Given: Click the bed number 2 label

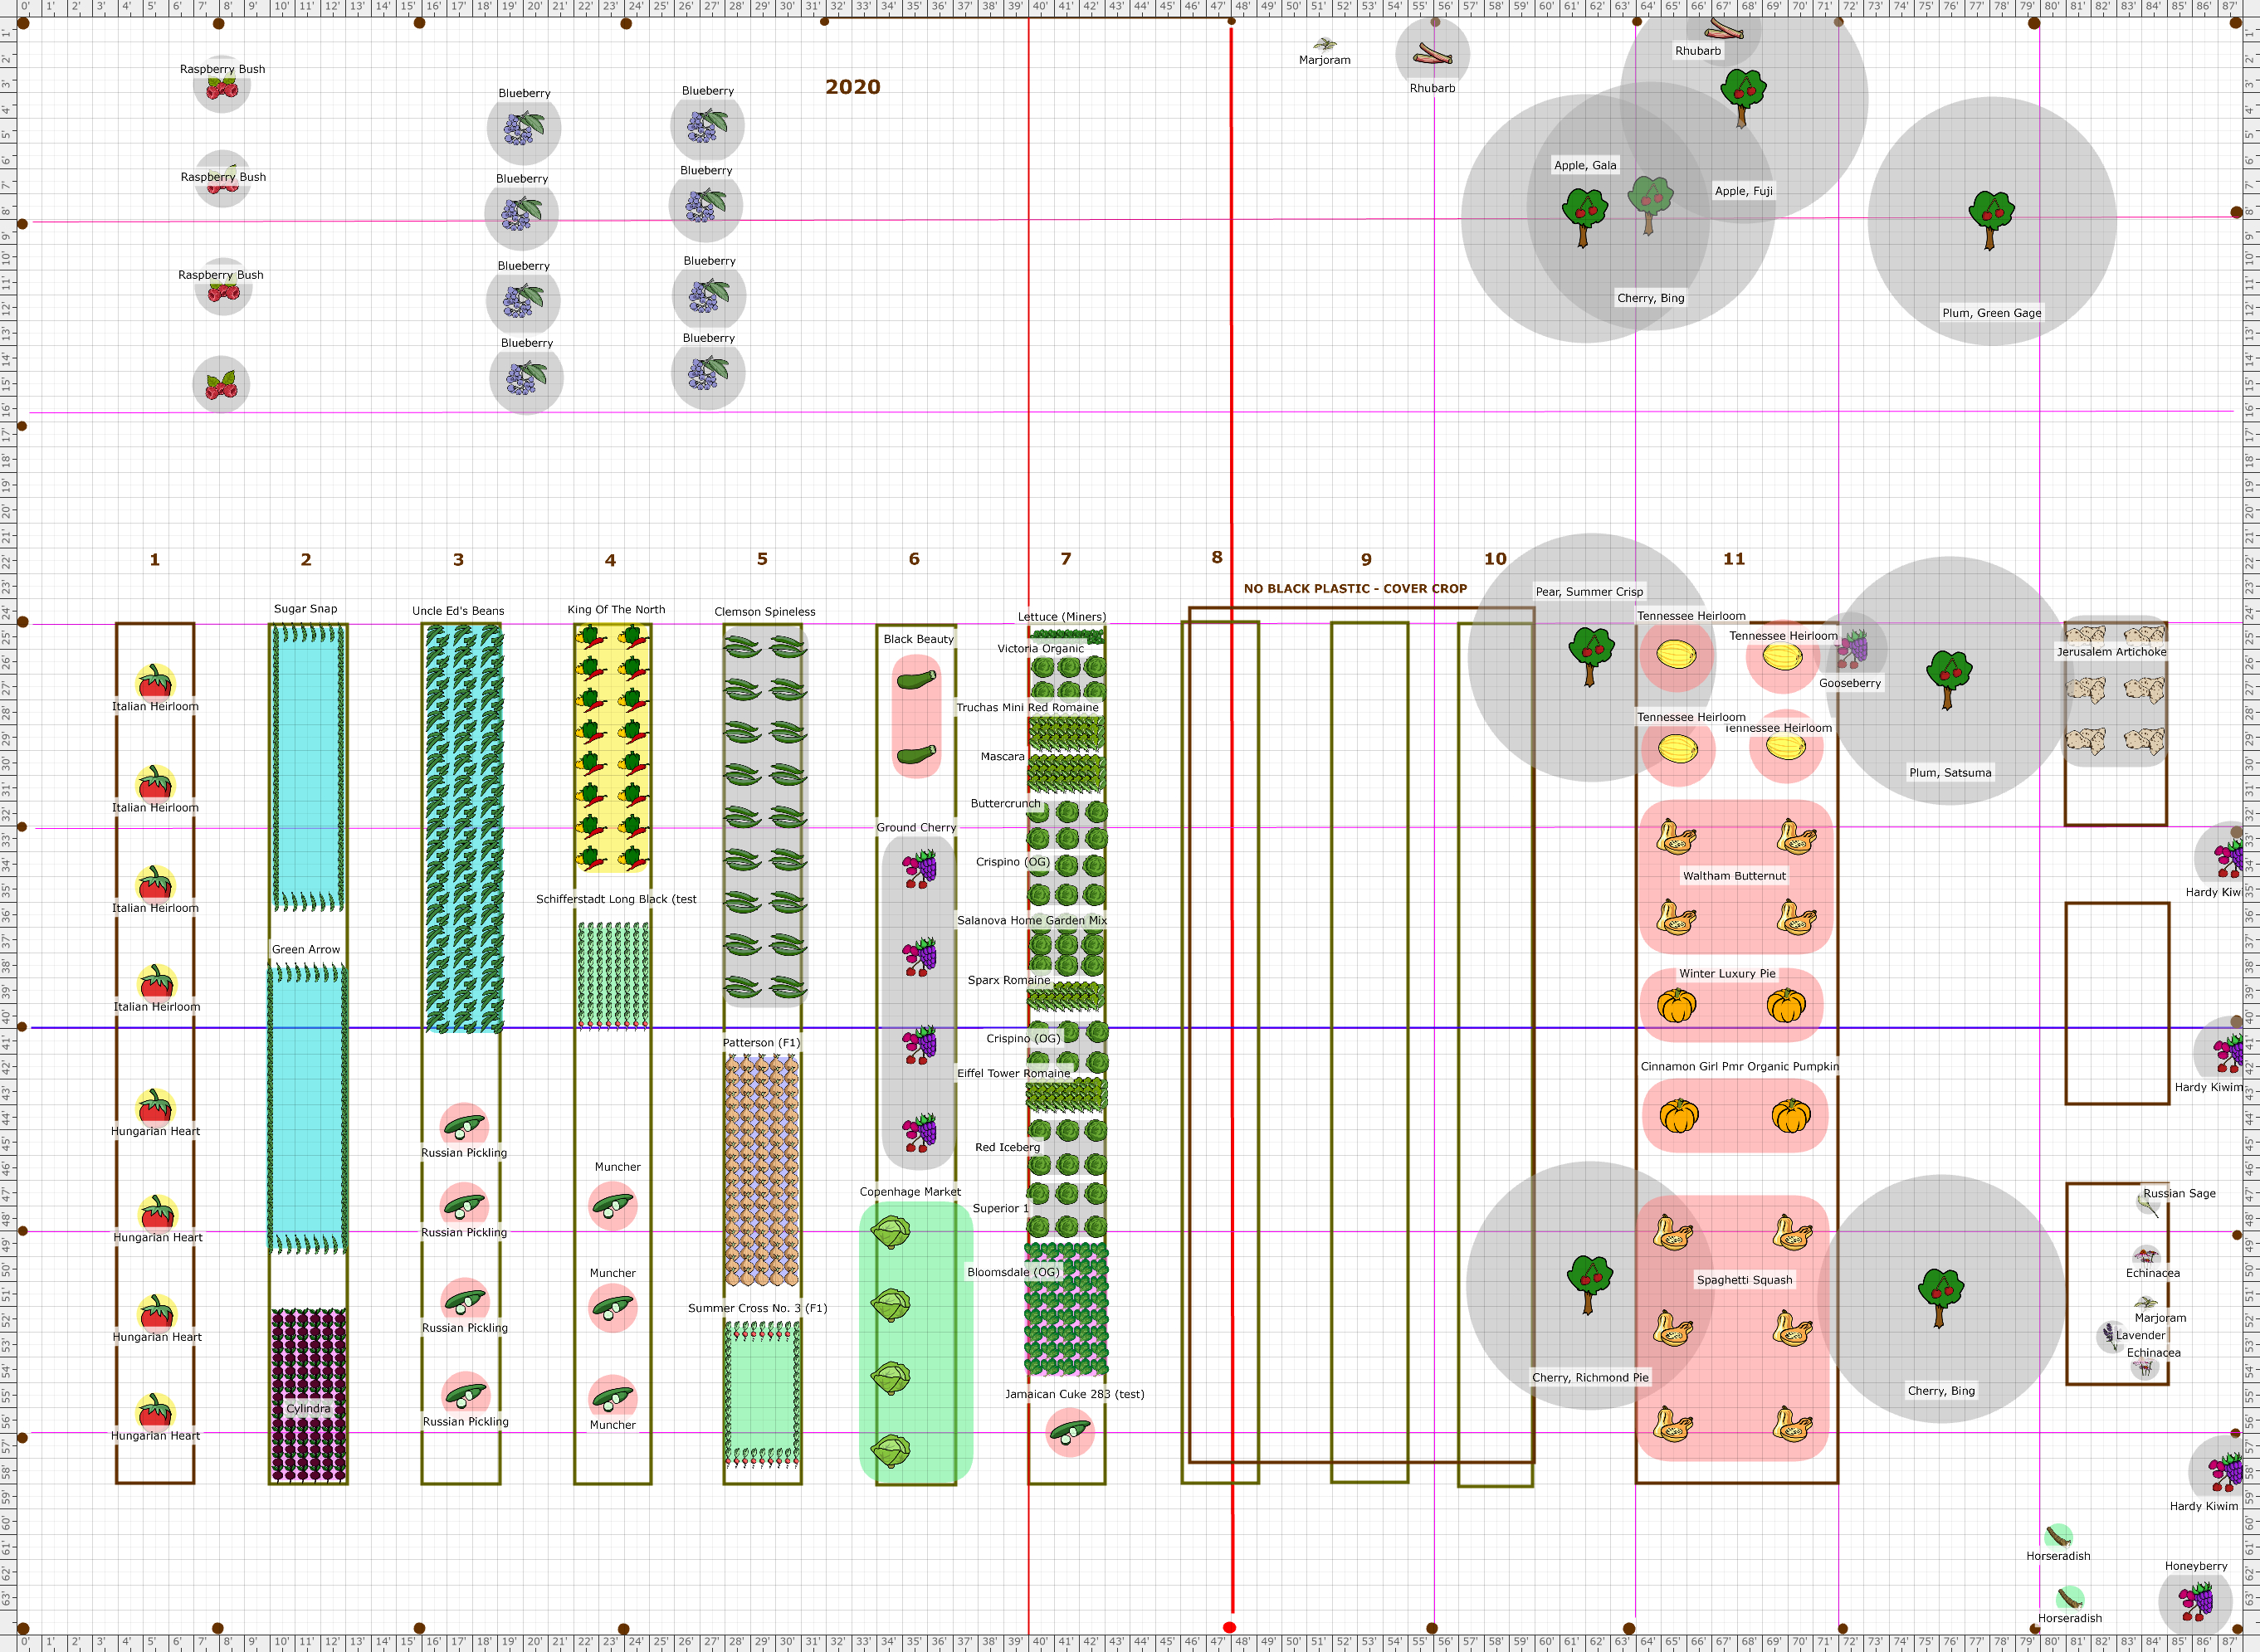Looking at the screenshot, I should pyautogui.click(x=306, y=560).
